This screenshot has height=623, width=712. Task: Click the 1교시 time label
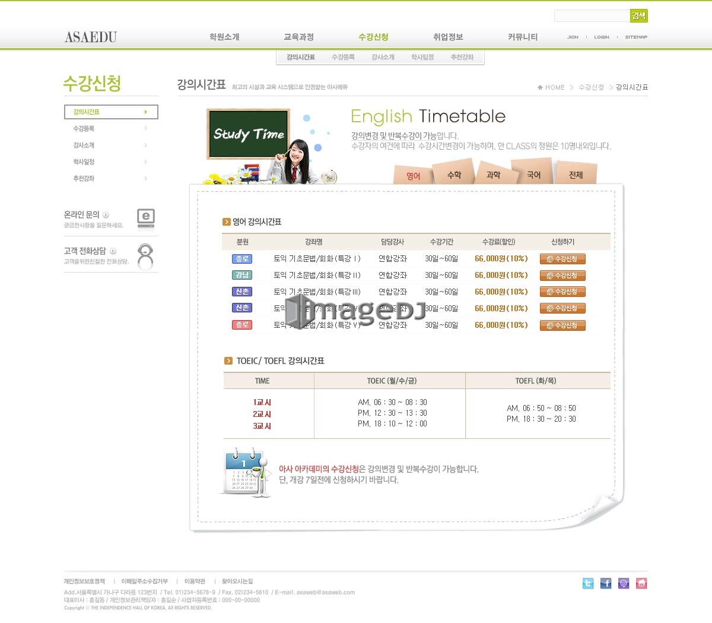pyautogui.click(x=262, y=402)
